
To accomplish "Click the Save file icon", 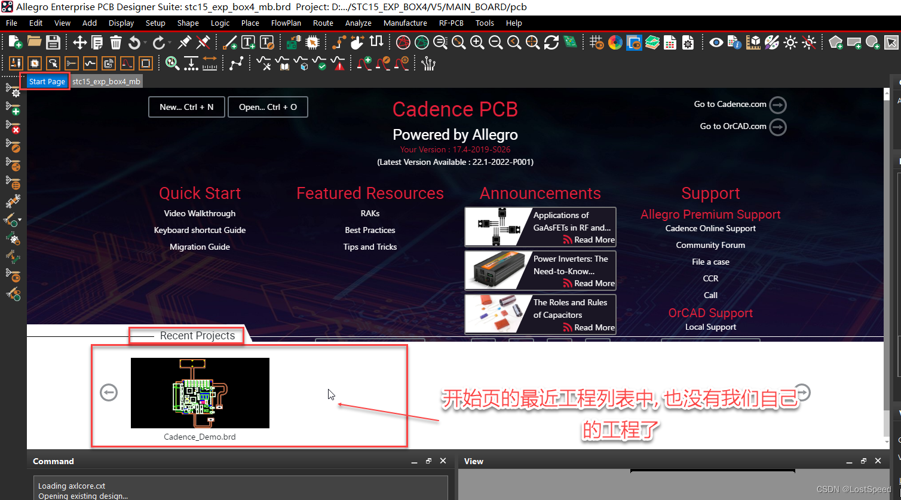I will [53, 42].
